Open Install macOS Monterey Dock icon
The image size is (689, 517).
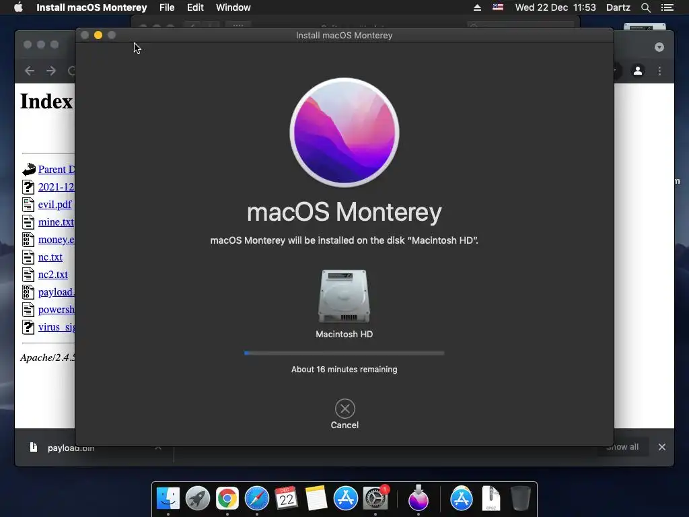point(419,497)
